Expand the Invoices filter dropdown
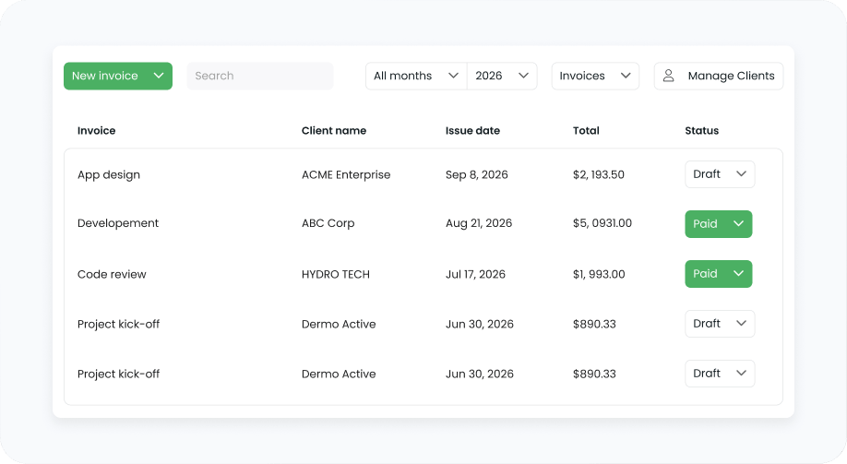847x464 pixels. point(595,77)
